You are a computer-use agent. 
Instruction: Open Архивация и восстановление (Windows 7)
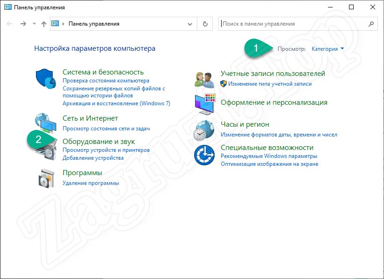116,103
